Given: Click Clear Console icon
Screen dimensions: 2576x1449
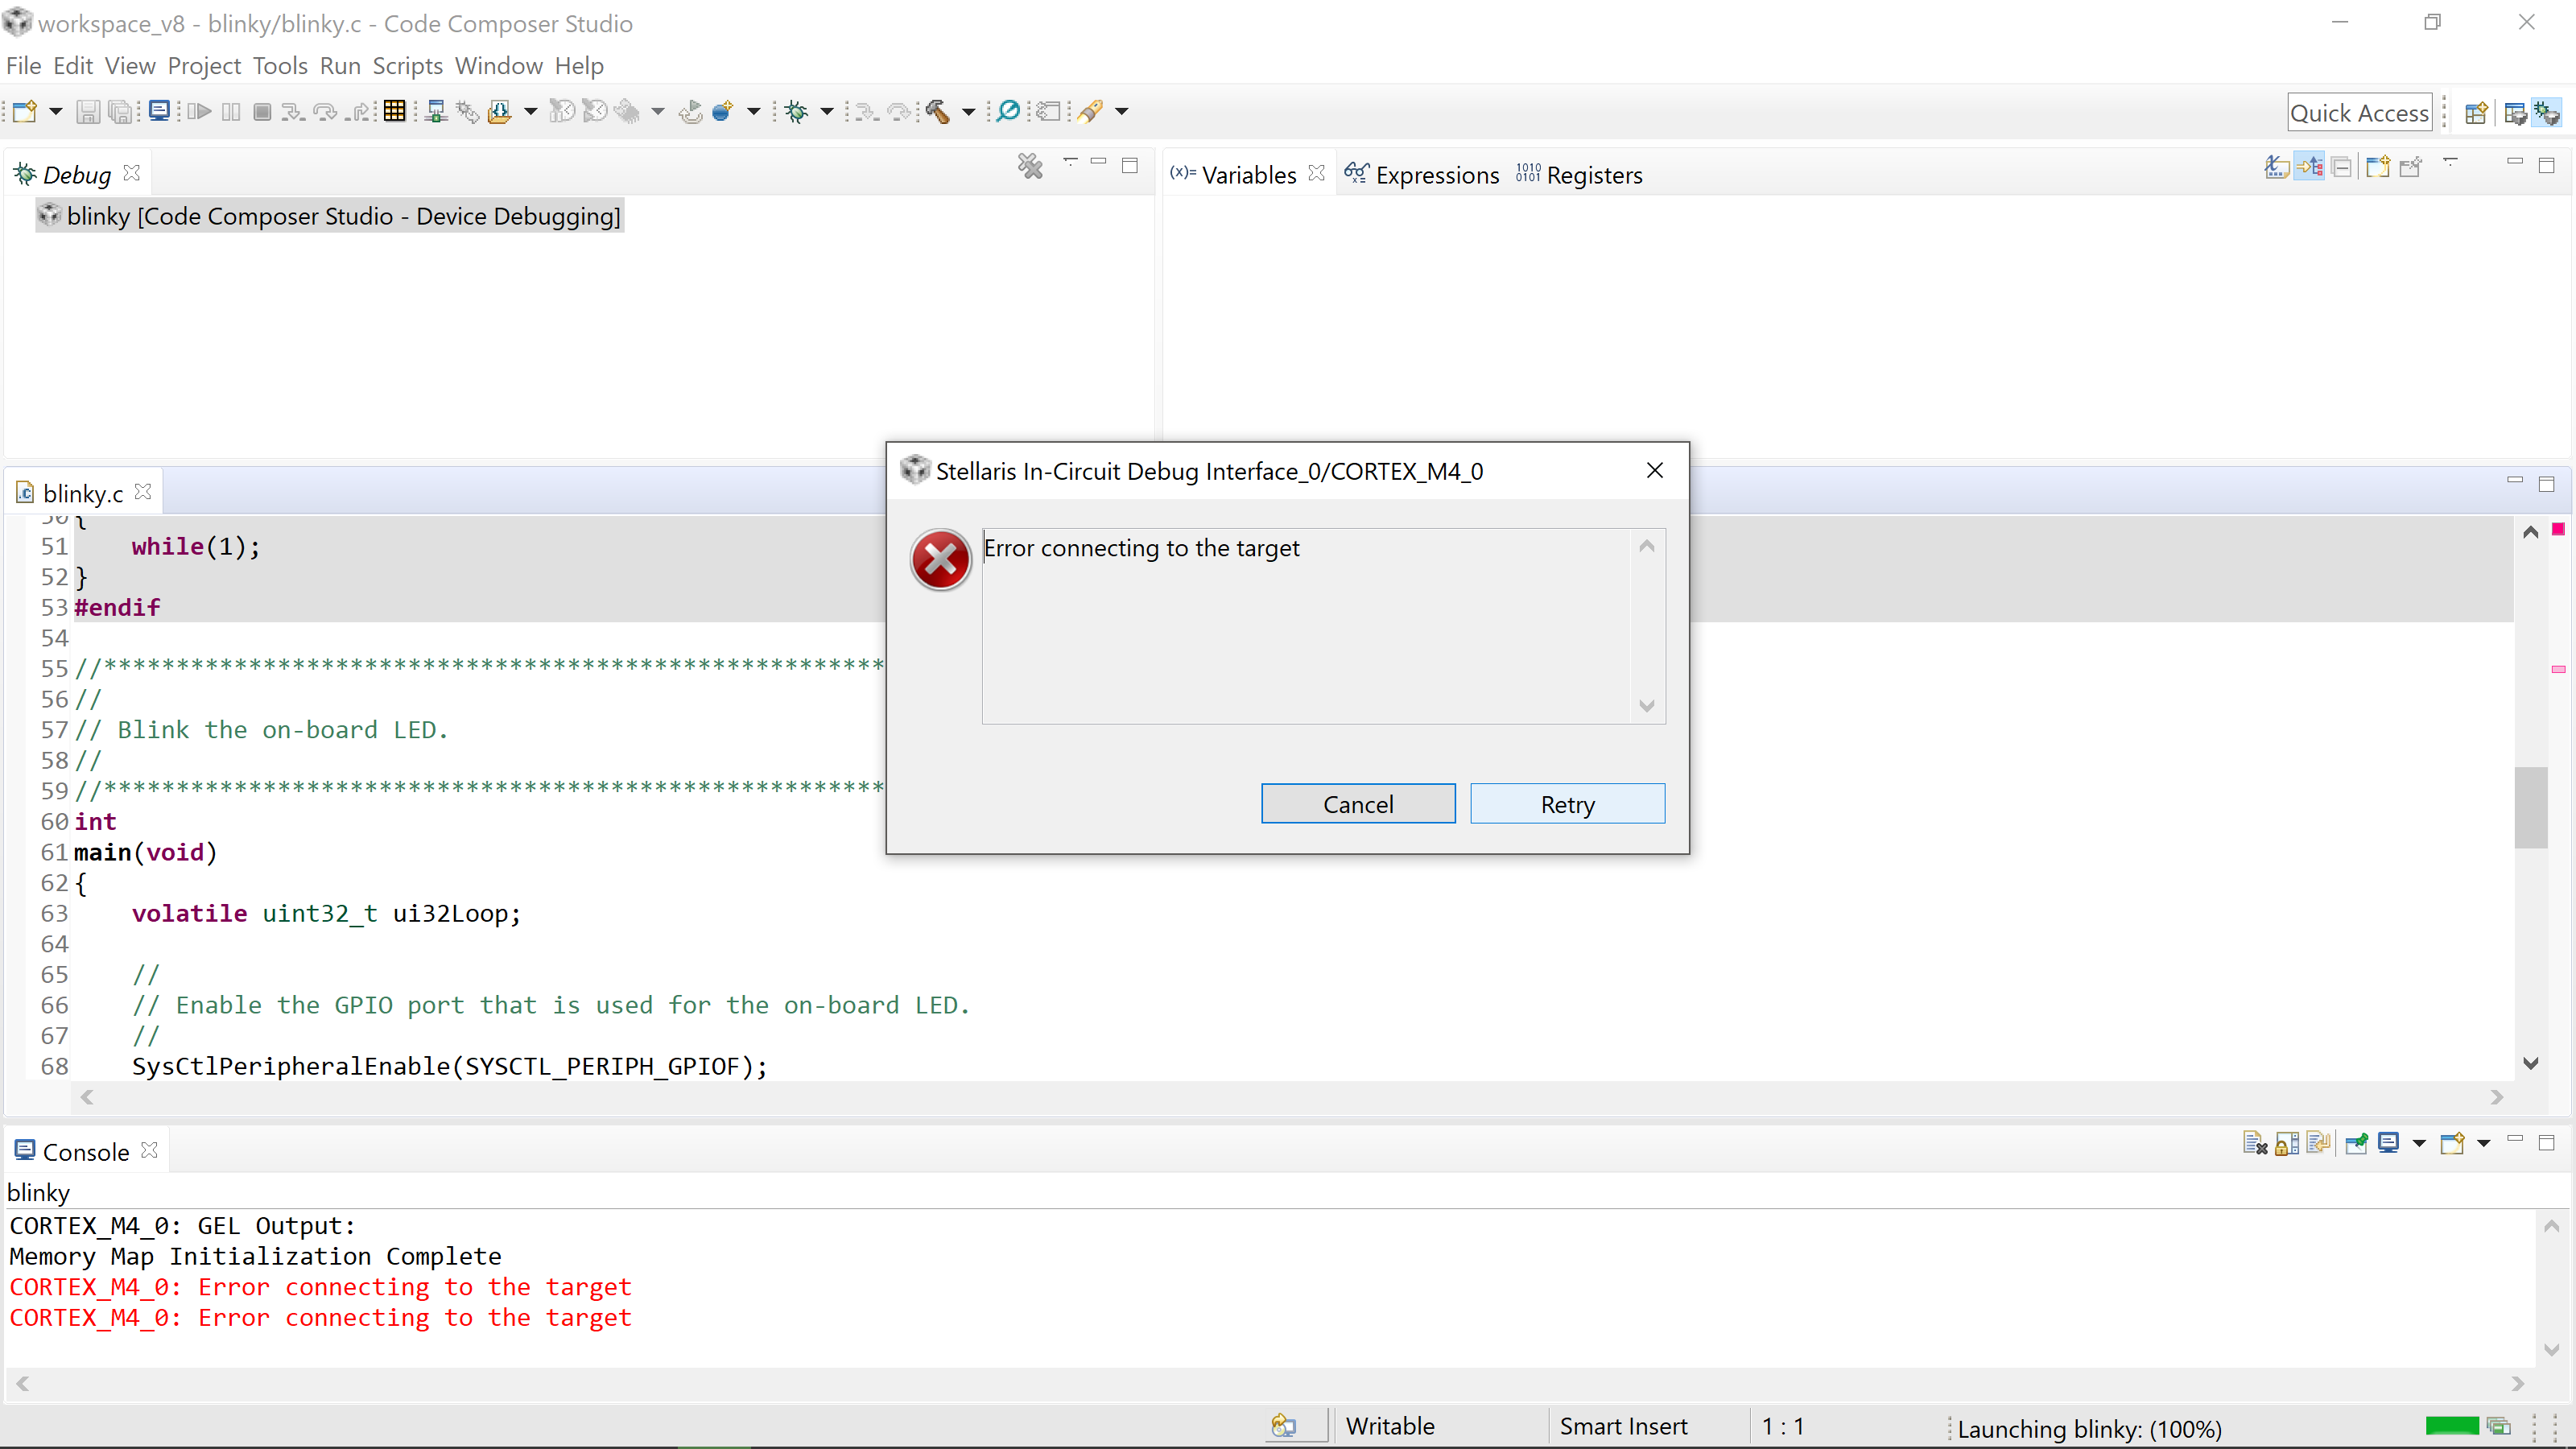Looking at the screenshot, I should [x=2255, y=1143].
